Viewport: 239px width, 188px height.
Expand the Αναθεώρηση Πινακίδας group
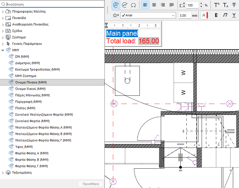pos(3,25)
